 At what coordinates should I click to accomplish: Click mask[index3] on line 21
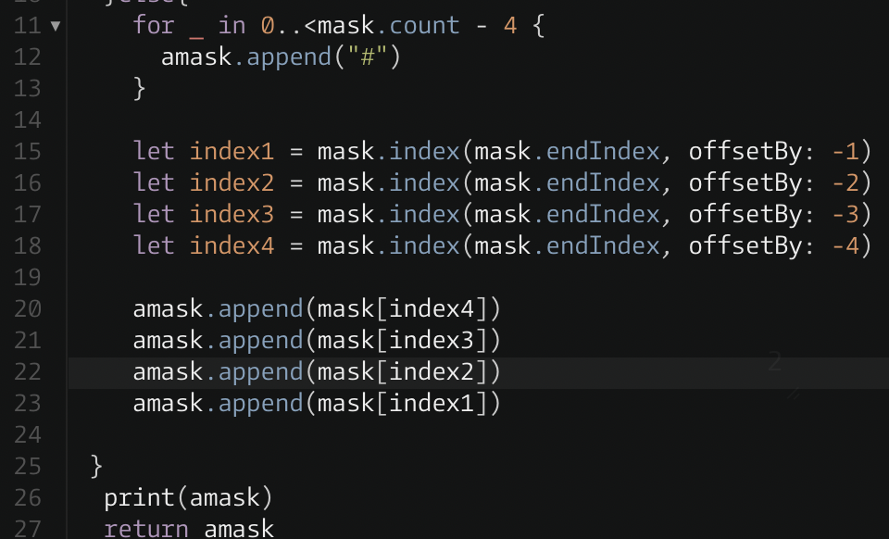403,341
